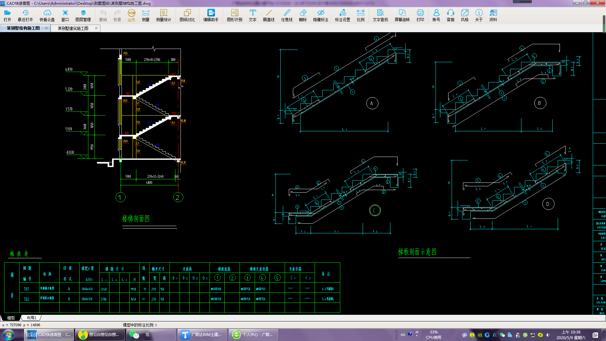Open the VIP 会员 page
Image resolution: width=606 pixels, height=341 pixels.
click(131, 15)
